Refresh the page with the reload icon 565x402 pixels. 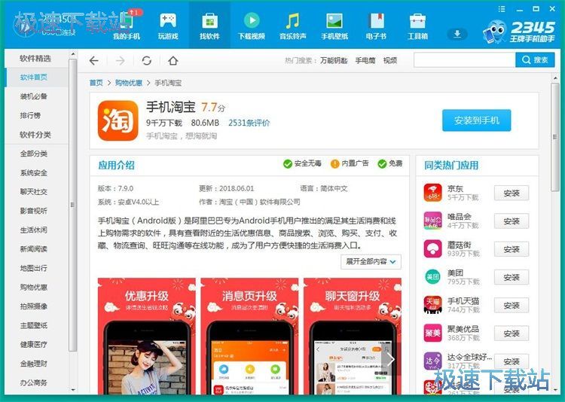pos(147,60)
